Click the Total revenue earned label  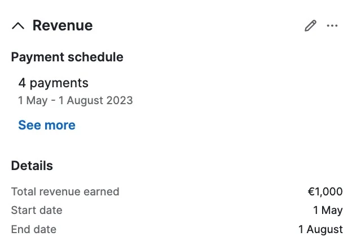(x=65, y=191)
